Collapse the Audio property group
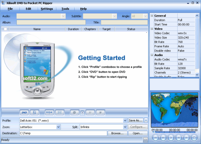The height and width of the screenshot is (144, 201). pos(152,55)
